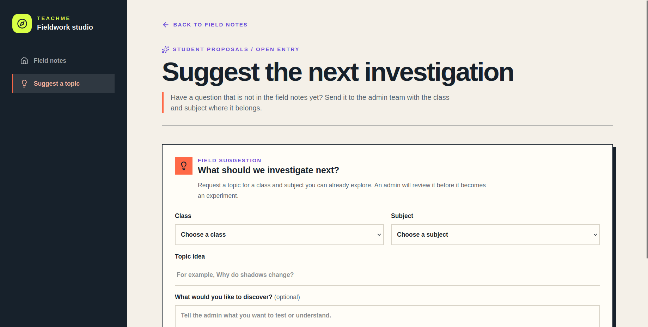
Task: Click the chevron arrow in the Subject selector
Action: click(595, 235)
